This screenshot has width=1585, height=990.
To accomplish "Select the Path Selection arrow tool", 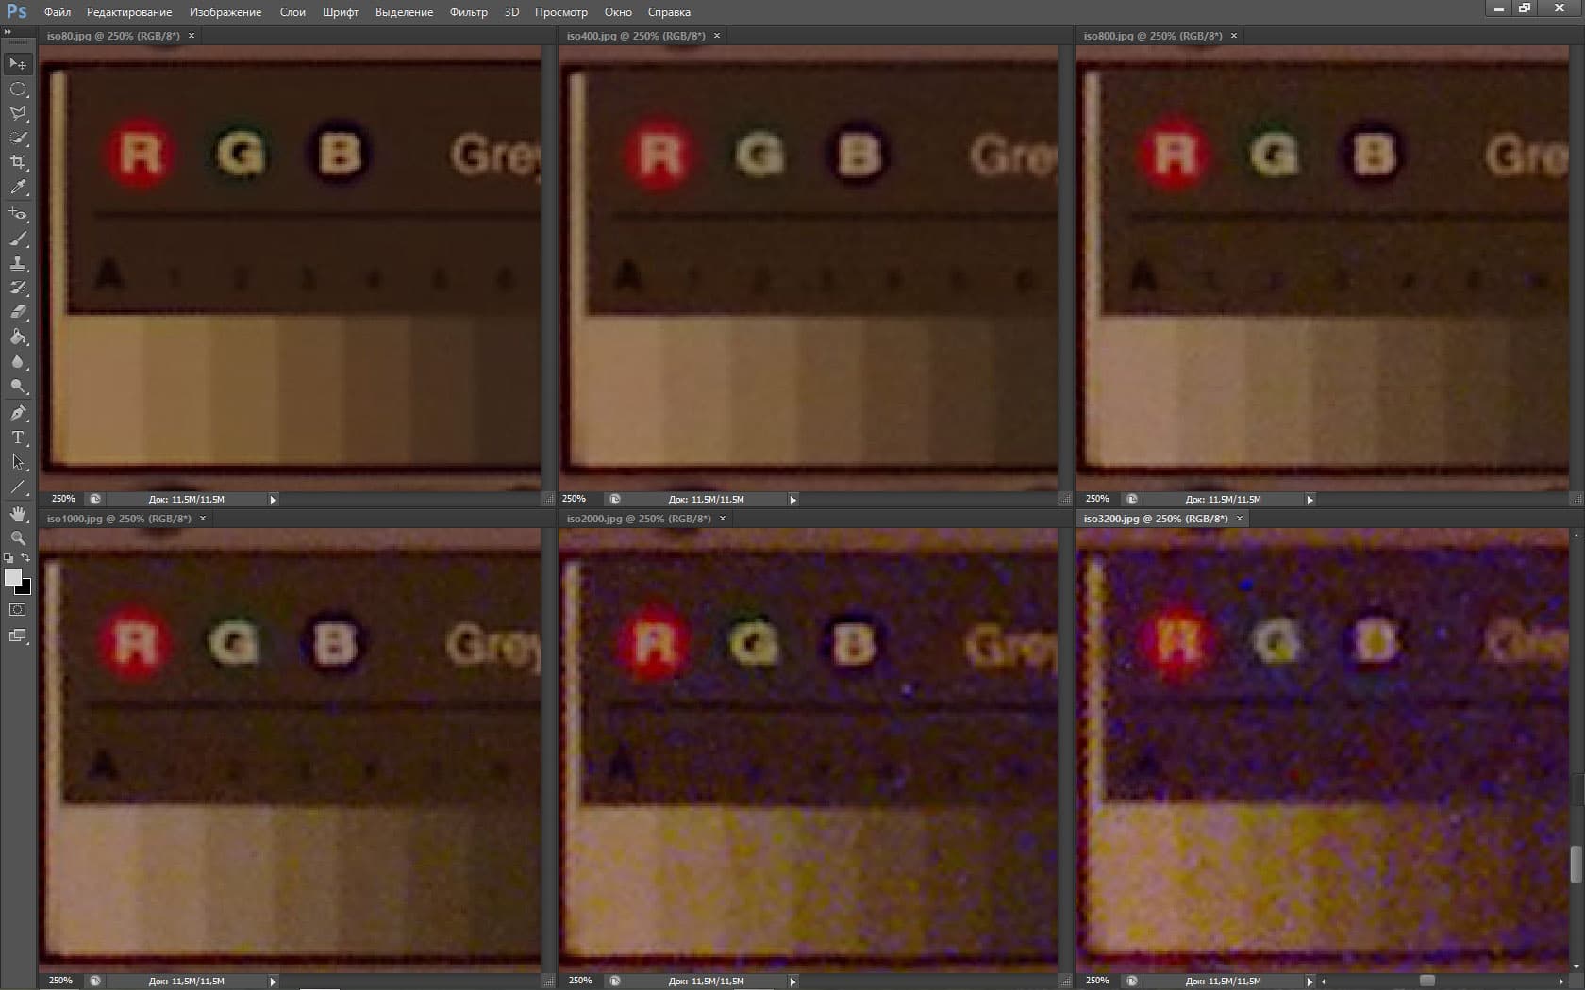I will tap(18, 462).
